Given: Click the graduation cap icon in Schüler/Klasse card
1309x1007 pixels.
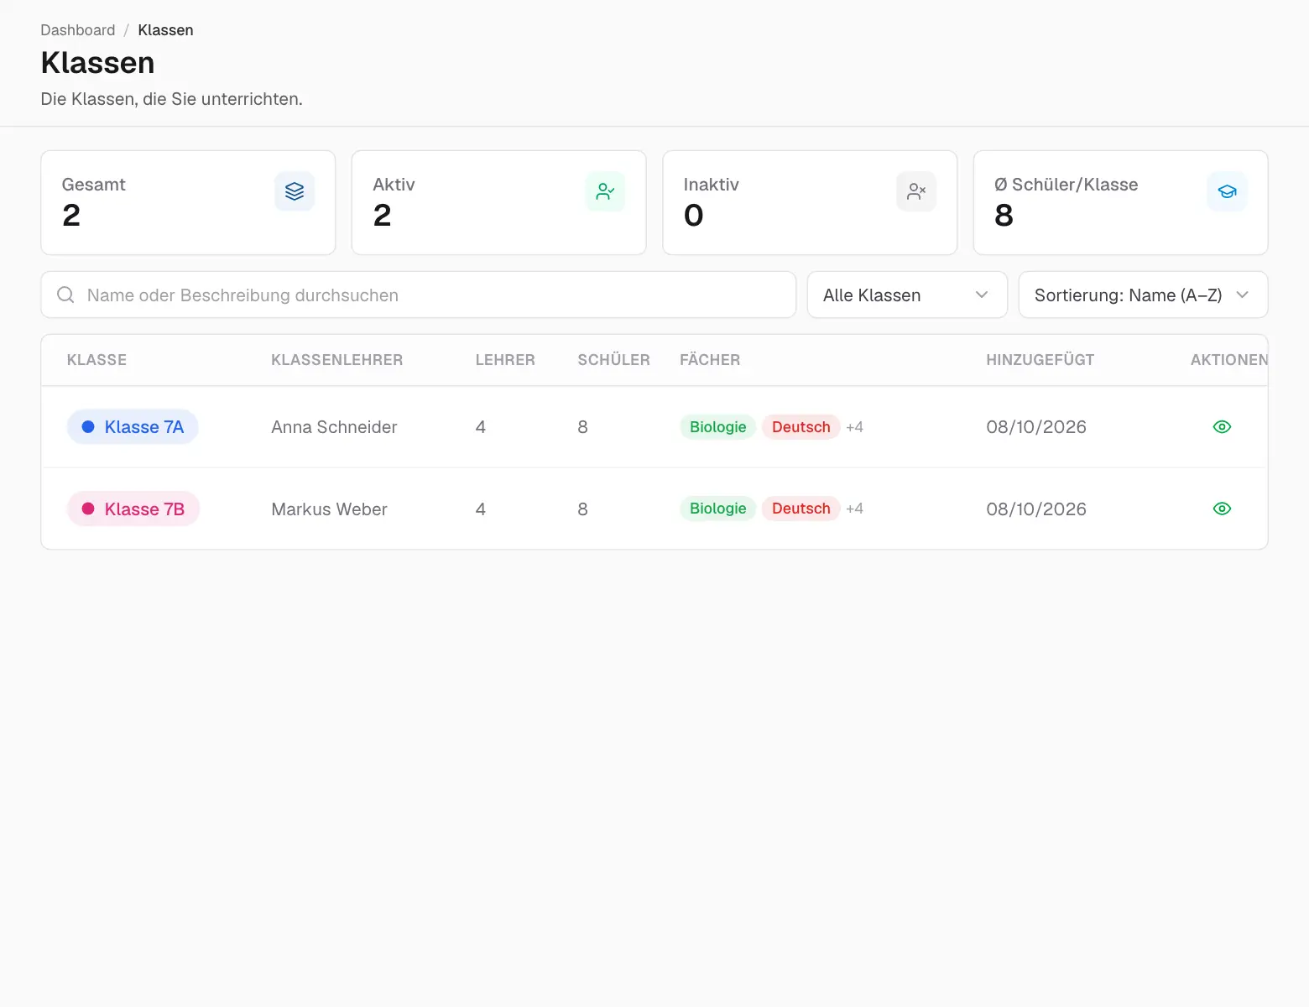Looking at the screenshot, I should click(1228, 191).
